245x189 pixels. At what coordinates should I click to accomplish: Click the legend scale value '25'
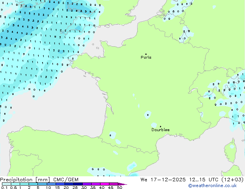tap(75, 187)
